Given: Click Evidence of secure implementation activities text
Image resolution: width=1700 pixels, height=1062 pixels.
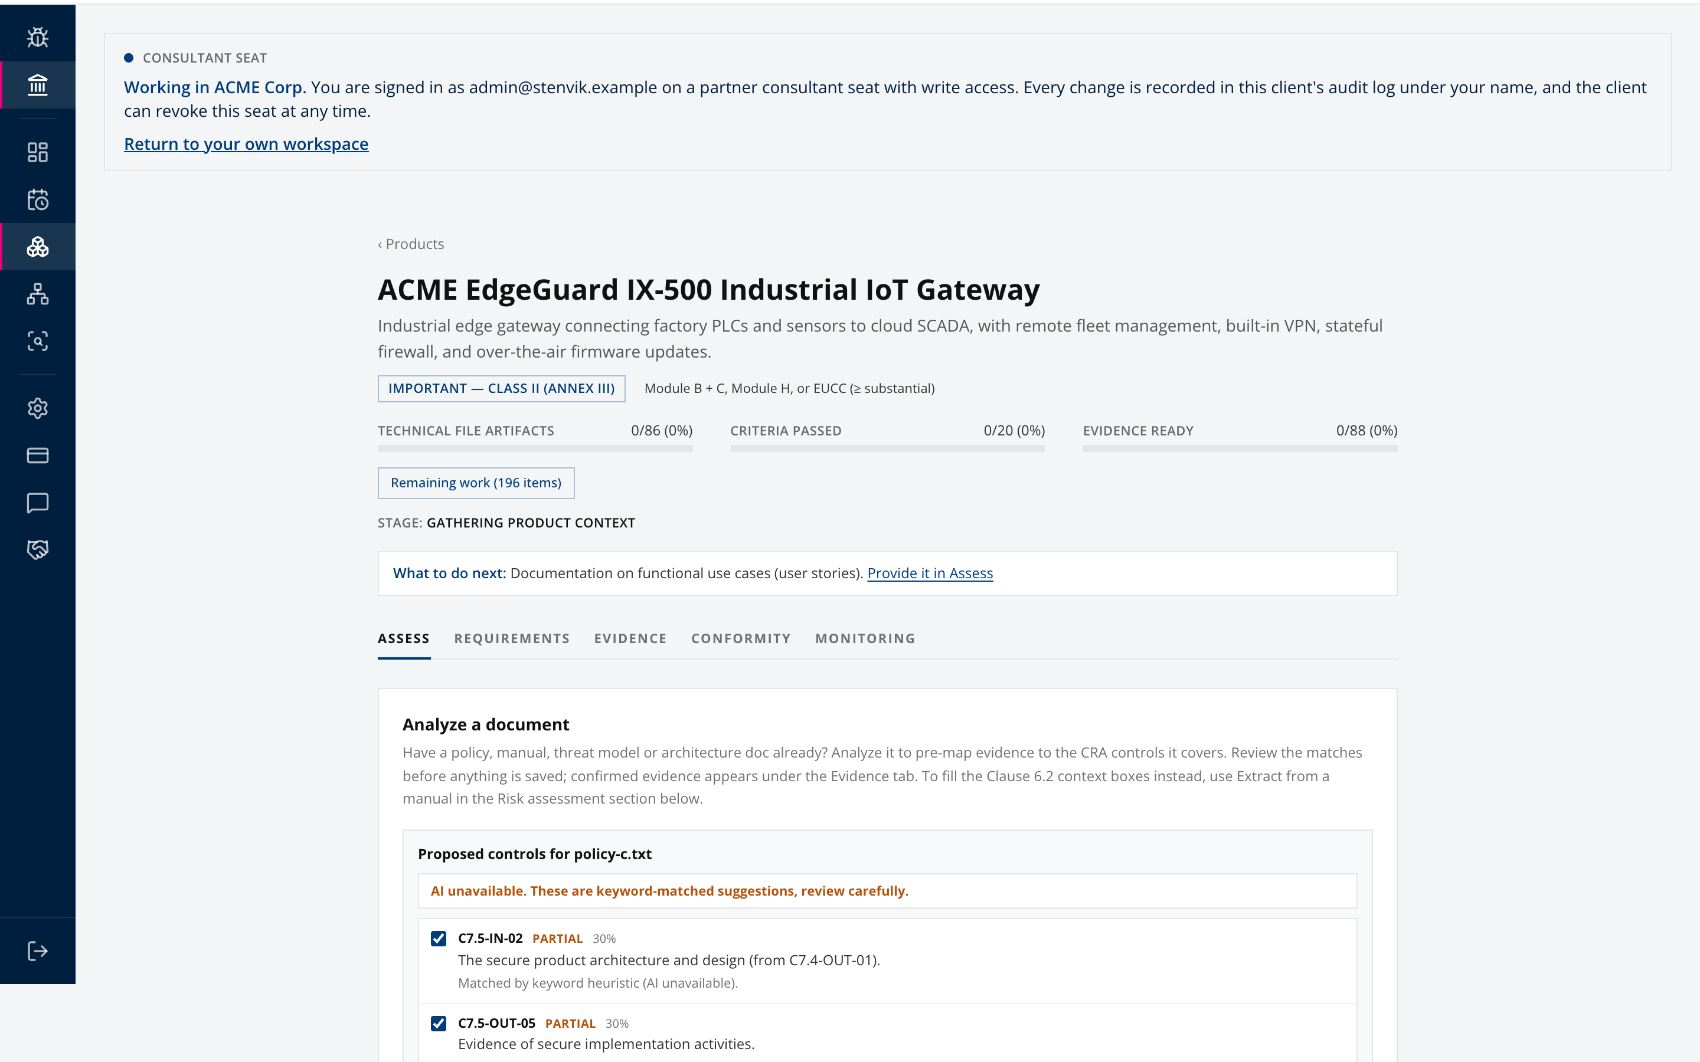Looking at the screenshot, I should tap(606, 1044).
